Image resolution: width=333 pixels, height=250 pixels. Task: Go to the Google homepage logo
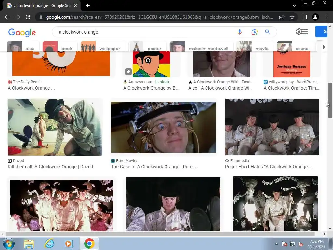[x=22, y=32]
